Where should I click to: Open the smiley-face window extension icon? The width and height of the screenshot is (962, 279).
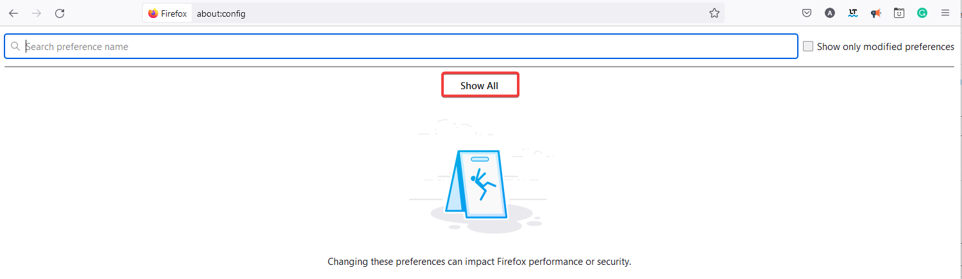(x=899, y=13)
